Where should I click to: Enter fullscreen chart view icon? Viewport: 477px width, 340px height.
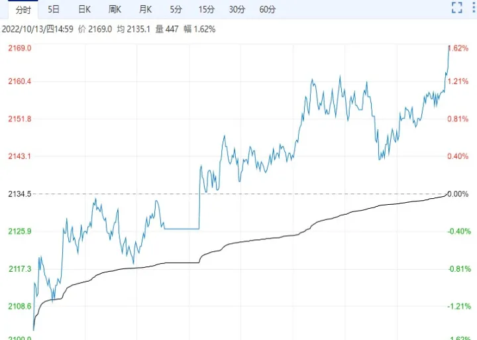coord(456,8)
